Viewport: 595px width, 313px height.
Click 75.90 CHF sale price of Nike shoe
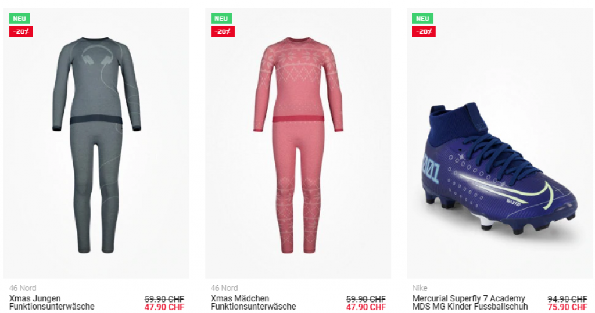[x=567, y=307]
